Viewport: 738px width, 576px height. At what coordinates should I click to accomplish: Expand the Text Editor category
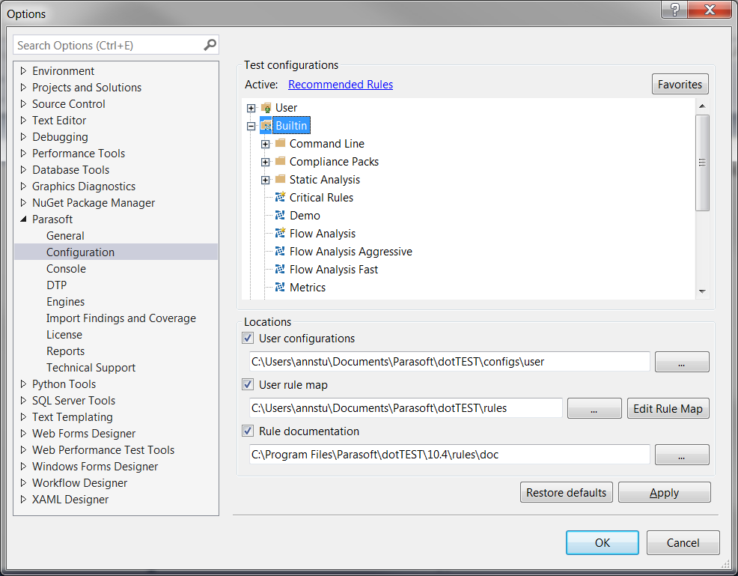click(x=23, y=120)
